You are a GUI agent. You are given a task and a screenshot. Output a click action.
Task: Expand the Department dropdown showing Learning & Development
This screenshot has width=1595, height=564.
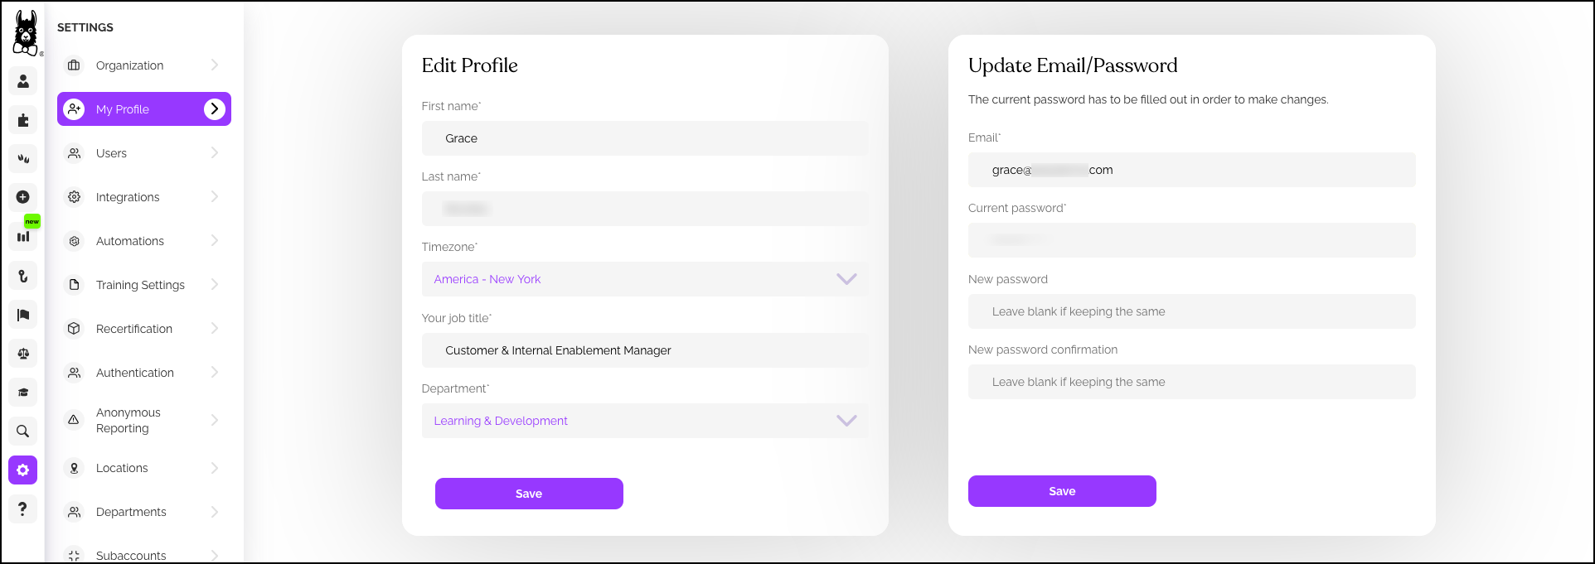click(x=645, y=421)
